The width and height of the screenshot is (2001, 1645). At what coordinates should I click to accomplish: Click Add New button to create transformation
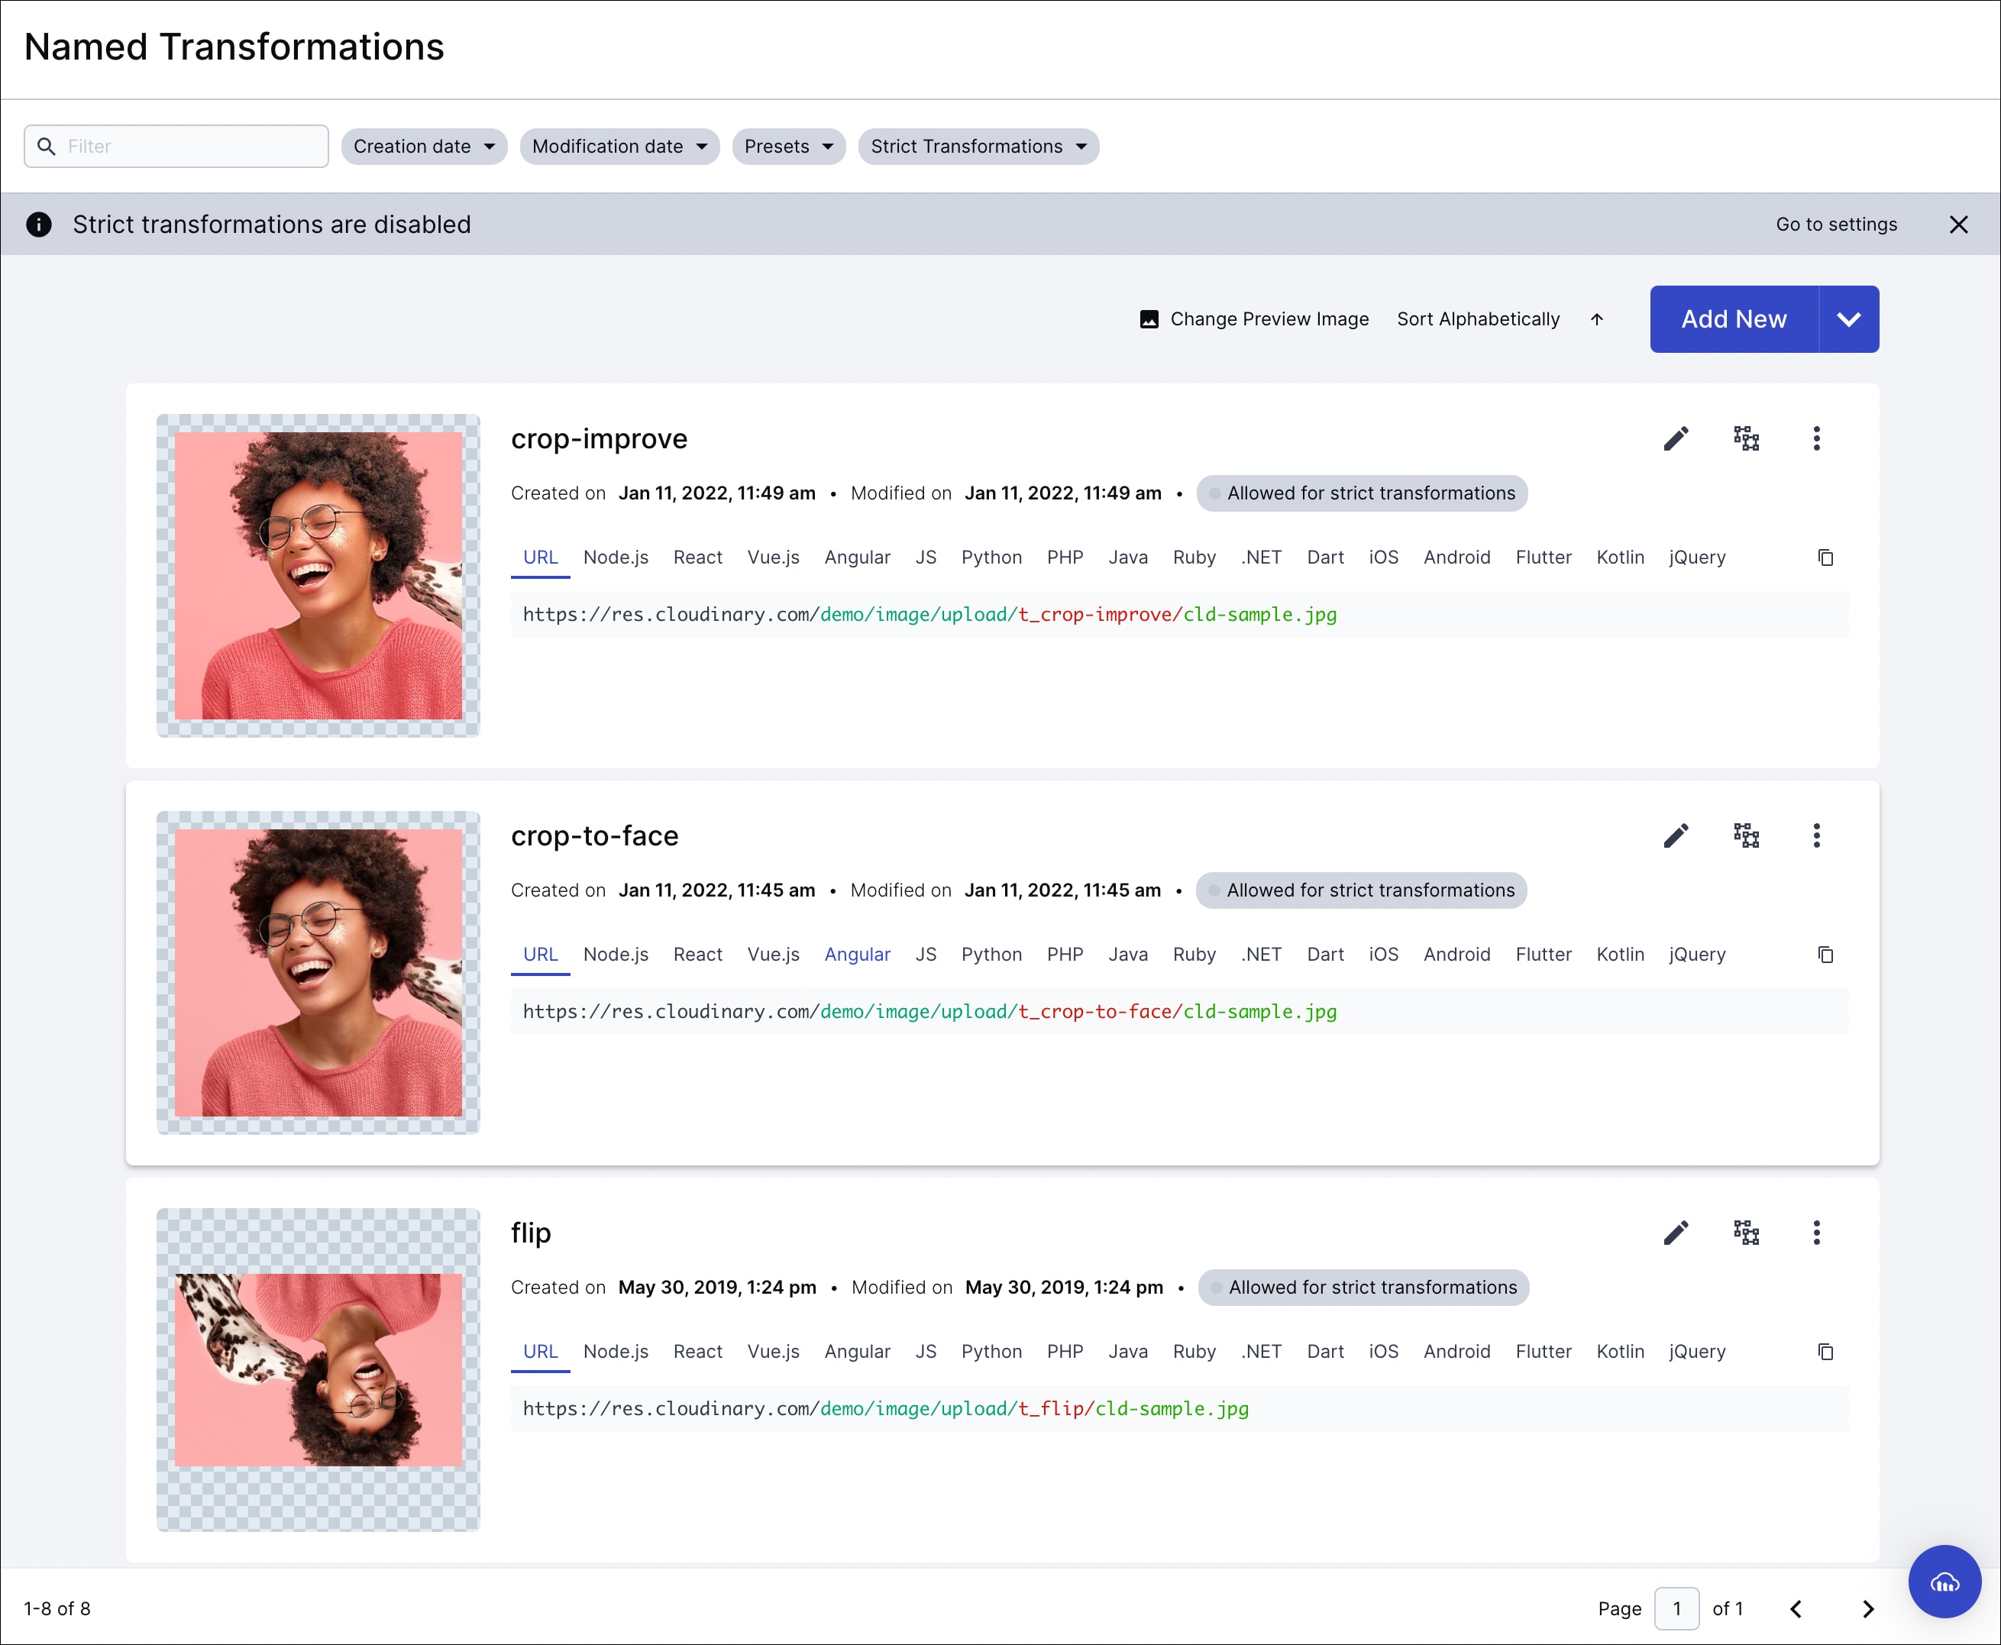click(1734, 319)
